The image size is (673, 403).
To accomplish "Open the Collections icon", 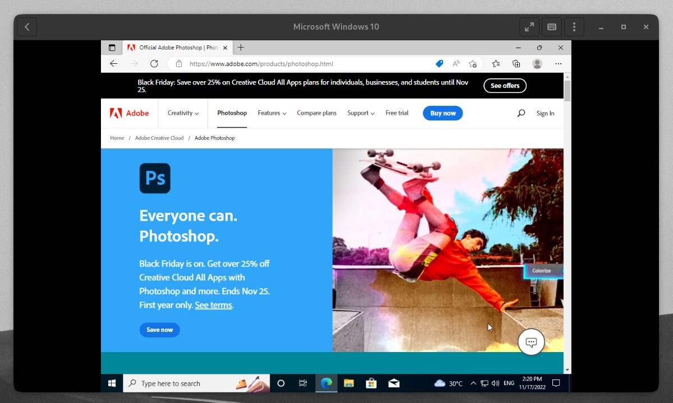I will pyautogui.click(x=516, y=64).
